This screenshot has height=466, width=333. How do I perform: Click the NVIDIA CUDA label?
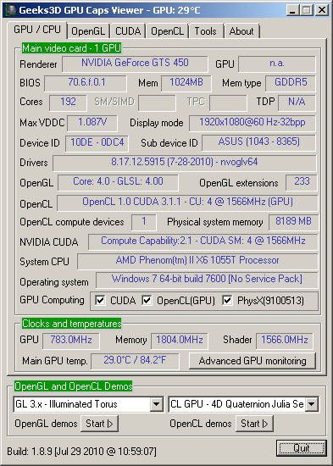[x=49, y=242]
